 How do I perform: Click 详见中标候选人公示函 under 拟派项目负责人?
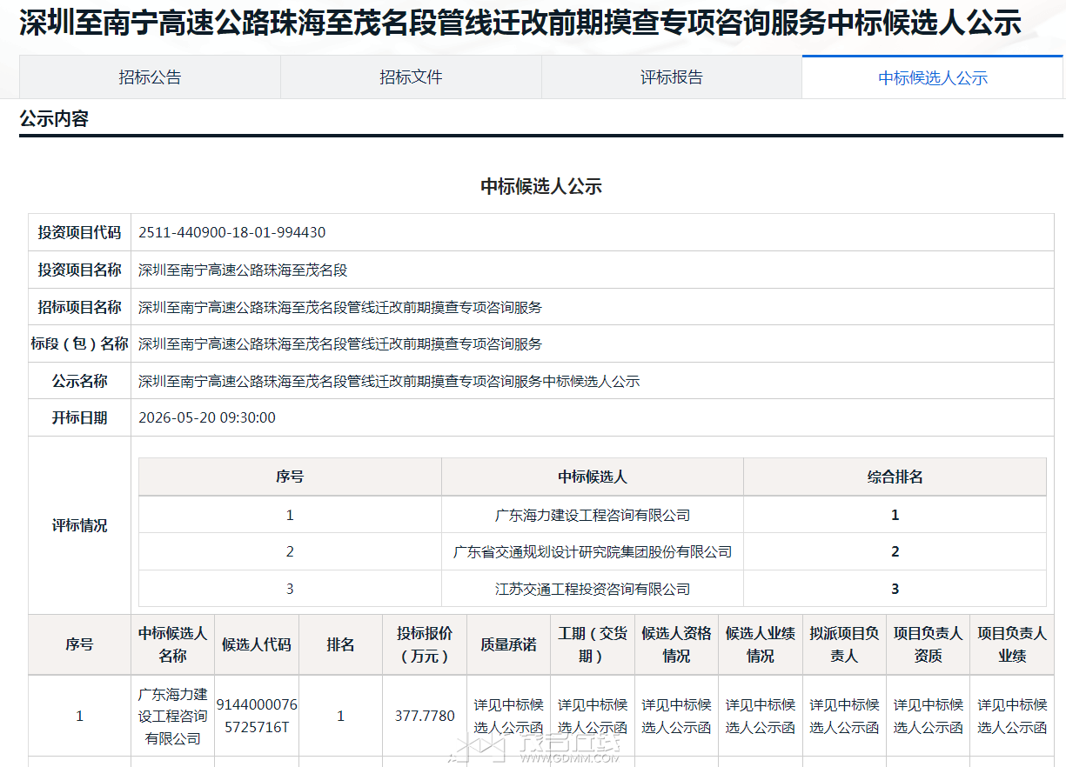click(844, 716)
